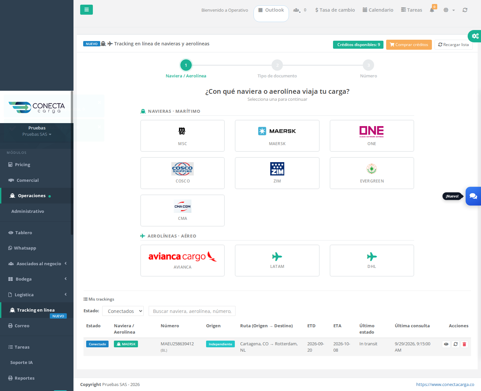Open the Estado Conectados dropdown
Viewport: 481px width, 391px height.
coord(123,311)
